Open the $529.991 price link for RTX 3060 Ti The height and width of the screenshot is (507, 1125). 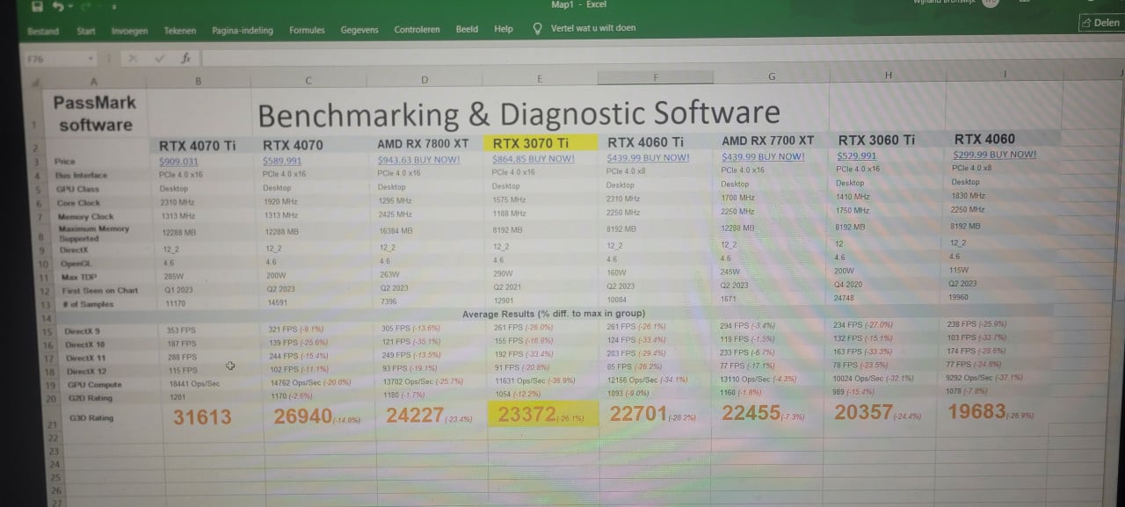pos(857,156)
